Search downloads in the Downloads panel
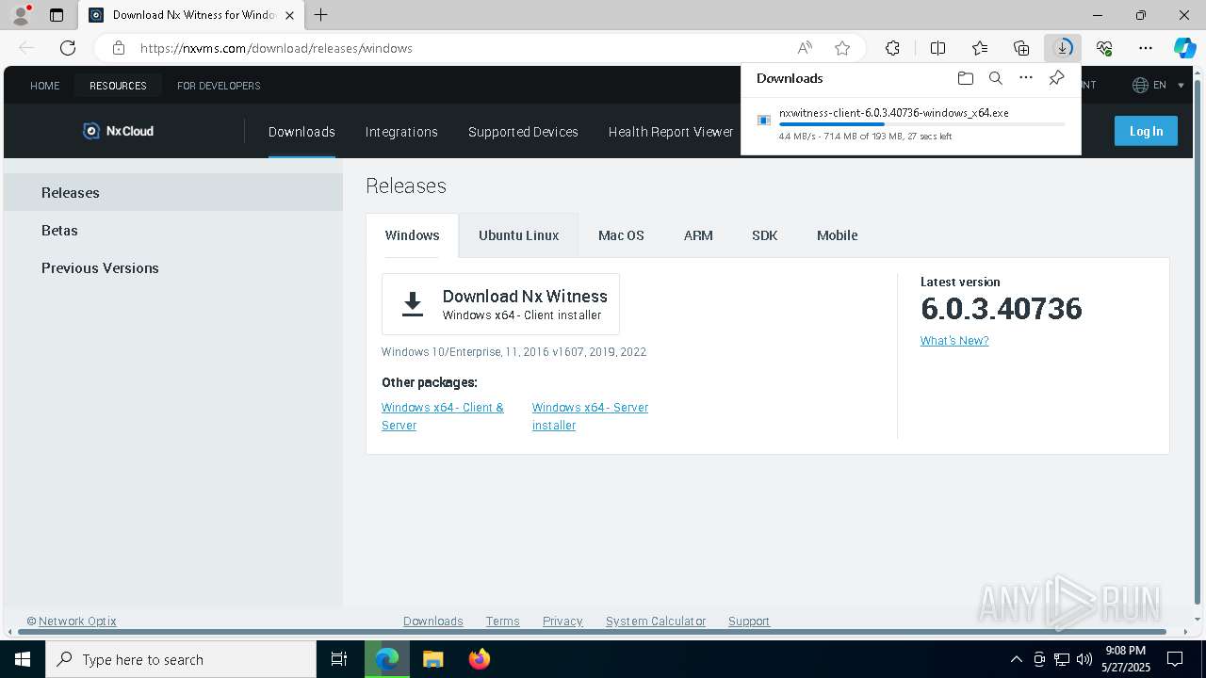The height and width of the screenshot is (678, 1206). click(995, 78)
